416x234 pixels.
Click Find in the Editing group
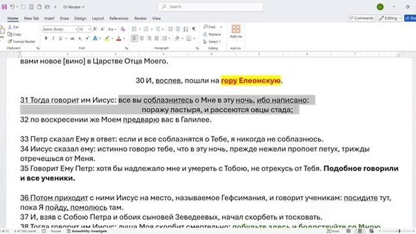210,27
